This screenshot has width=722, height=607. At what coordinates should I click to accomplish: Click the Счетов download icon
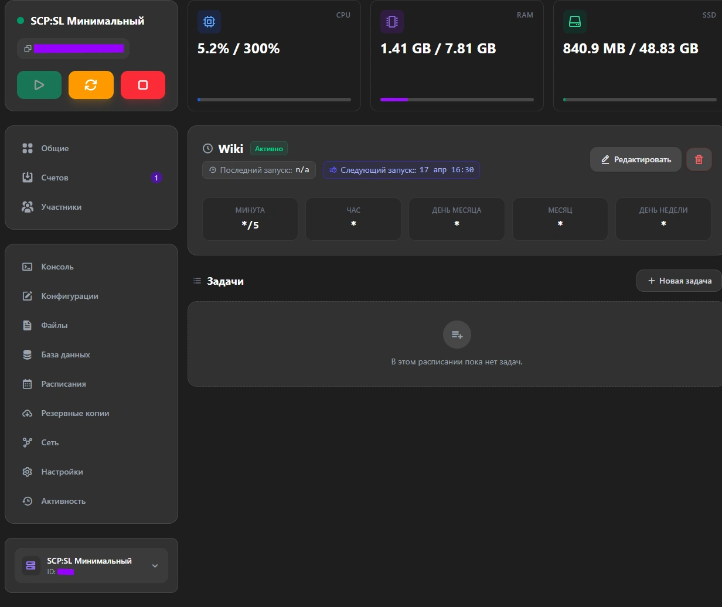tap(28, 178)
